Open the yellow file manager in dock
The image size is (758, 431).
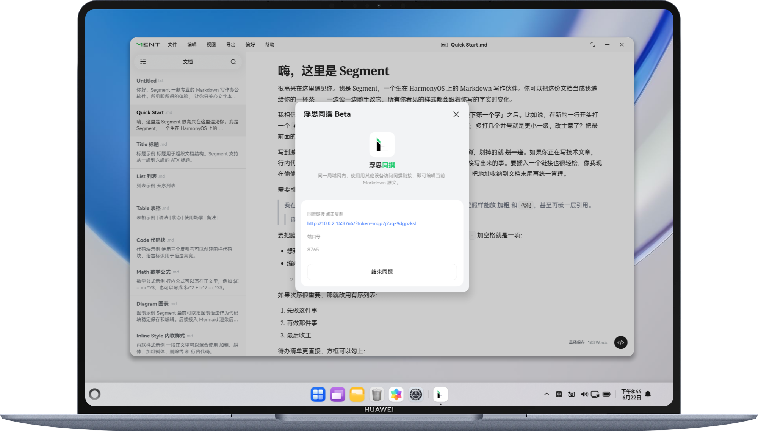[x=357, y=395]
